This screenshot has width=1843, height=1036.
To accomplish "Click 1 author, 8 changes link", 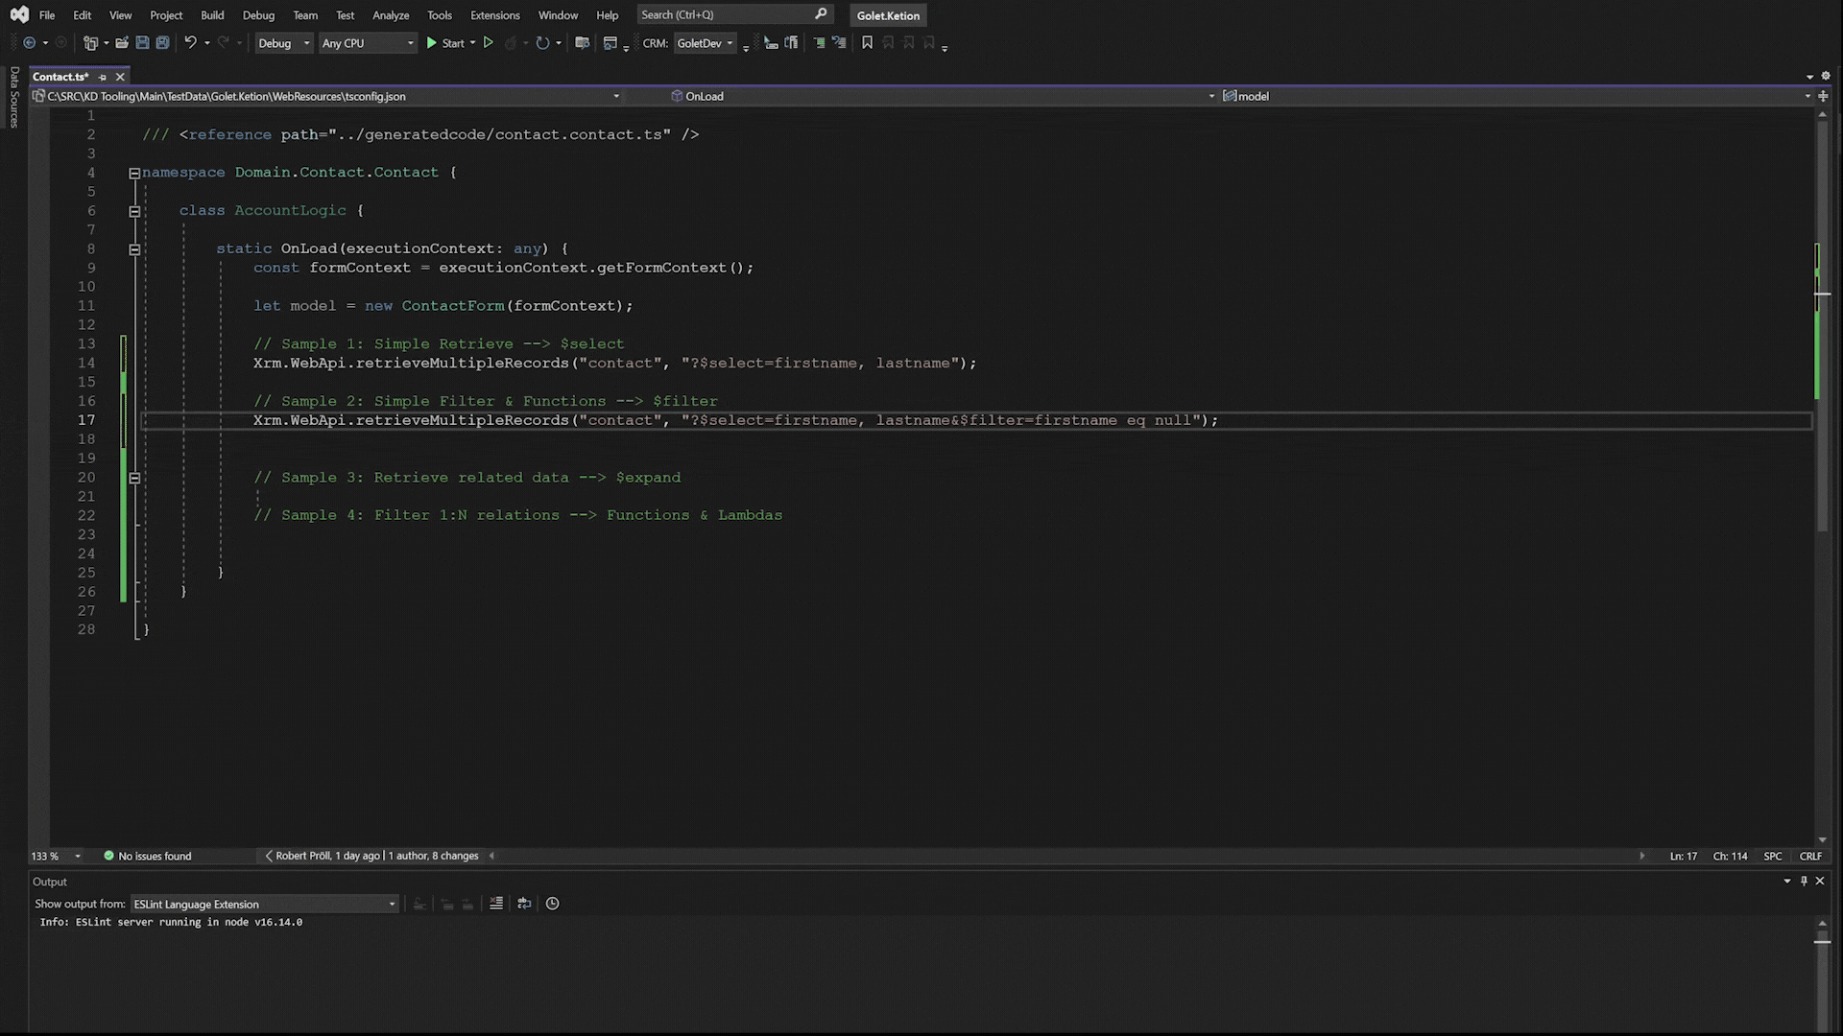I will 433,856.
